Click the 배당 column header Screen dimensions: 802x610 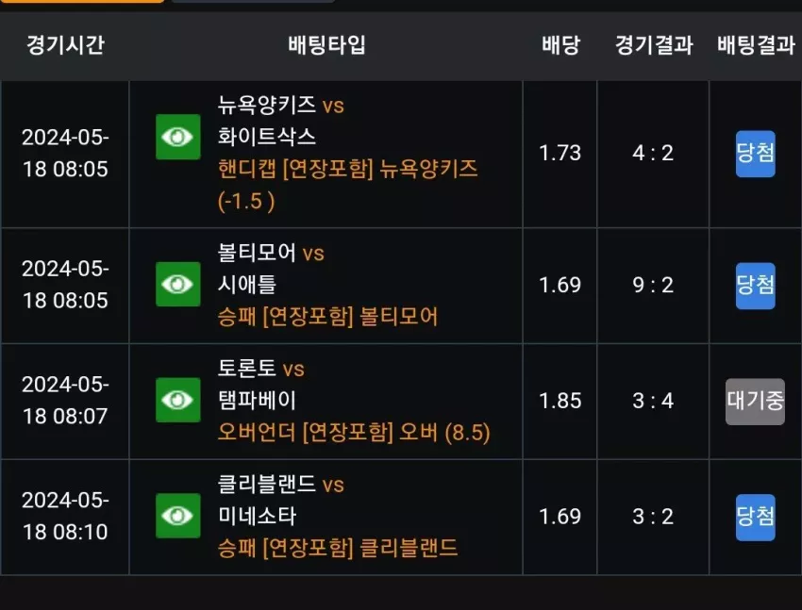(x=560, y=45)
